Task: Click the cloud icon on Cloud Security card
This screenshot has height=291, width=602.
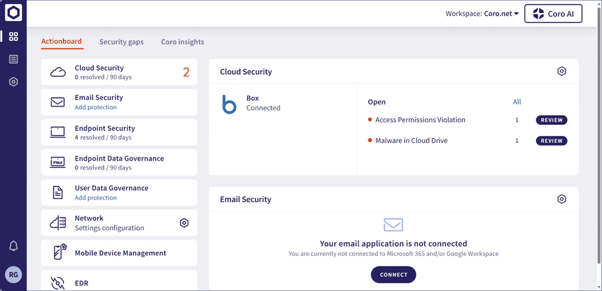Action: coord(58,72)
